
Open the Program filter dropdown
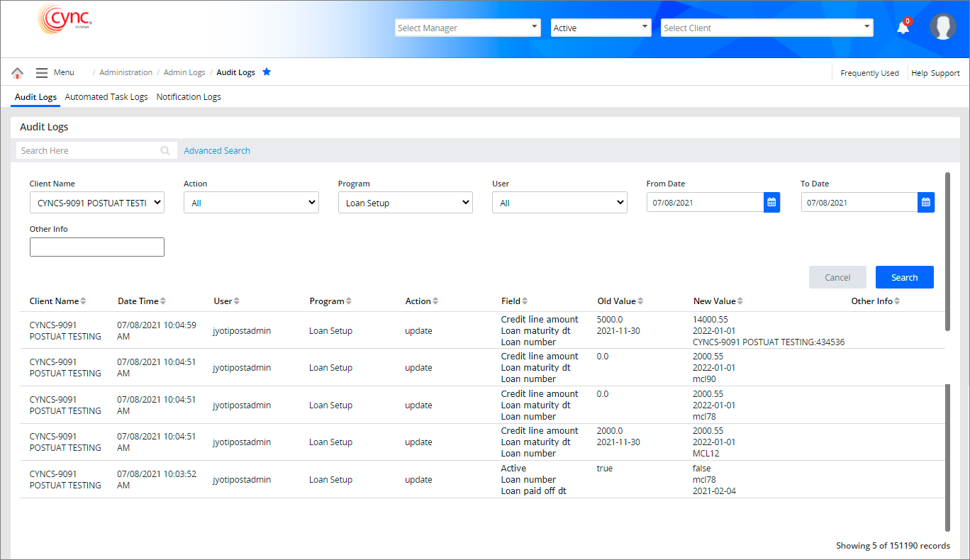[405, 203]
